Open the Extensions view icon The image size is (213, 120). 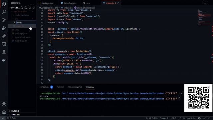click(4, 36)
